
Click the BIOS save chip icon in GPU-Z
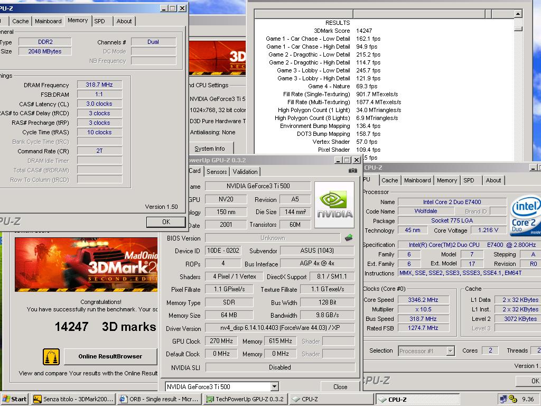(x=349, y=237)
